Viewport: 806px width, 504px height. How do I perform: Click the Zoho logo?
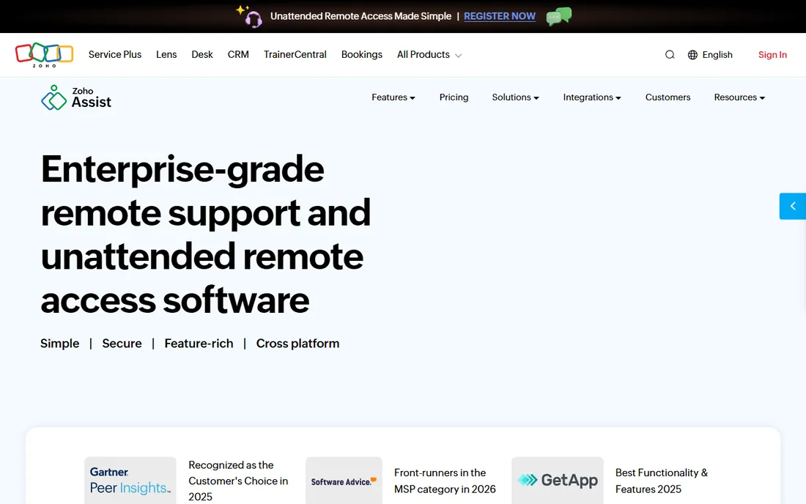pos(44,55)
